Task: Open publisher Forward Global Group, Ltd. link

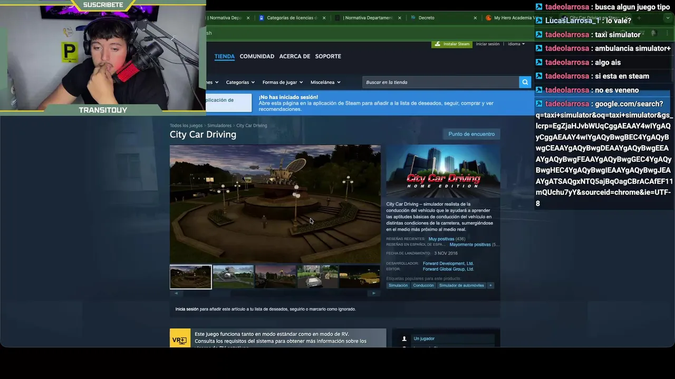Action: point(448,269)
